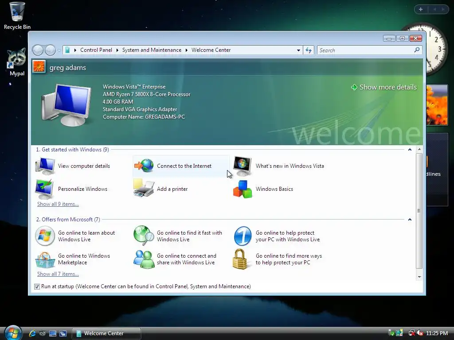This screenshot has width=454, height=340.
Task: Open the Go online to learn about Windows Live icon
Action: tap(45, 236)
